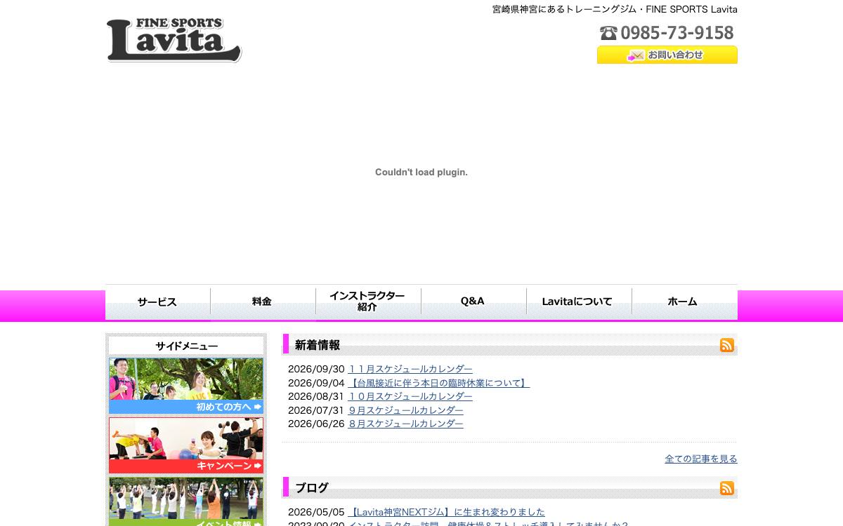Click the キャンペーン sidebar banner
The width and height of the screenshot is (843, 526).
click(x=186, y=445)
